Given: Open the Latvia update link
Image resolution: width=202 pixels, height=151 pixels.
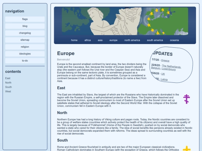Looking at the screenshot, I should [164, 79].
